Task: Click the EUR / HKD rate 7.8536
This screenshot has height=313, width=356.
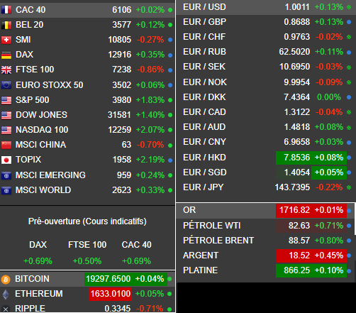Action: coord(296,158)
